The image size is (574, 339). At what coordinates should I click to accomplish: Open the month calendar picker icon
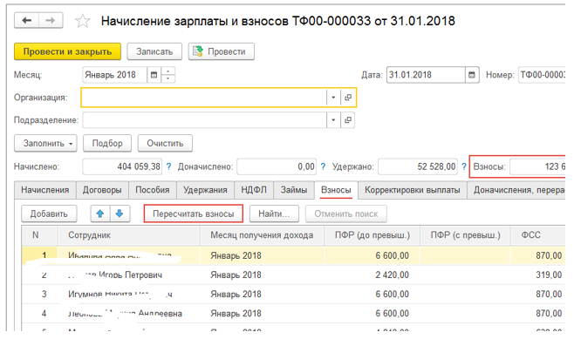[154, 75]
